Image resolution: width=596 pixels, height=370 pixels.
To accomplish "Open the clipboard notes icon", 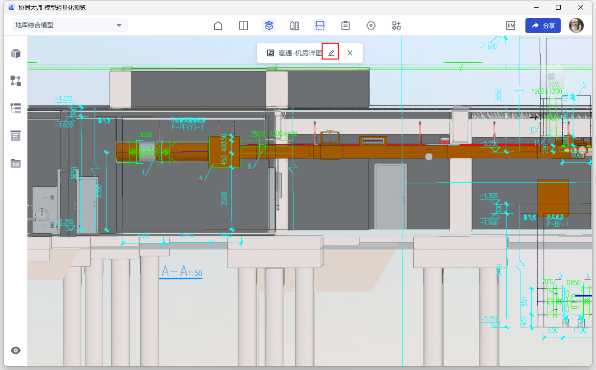I will [346, 26].
